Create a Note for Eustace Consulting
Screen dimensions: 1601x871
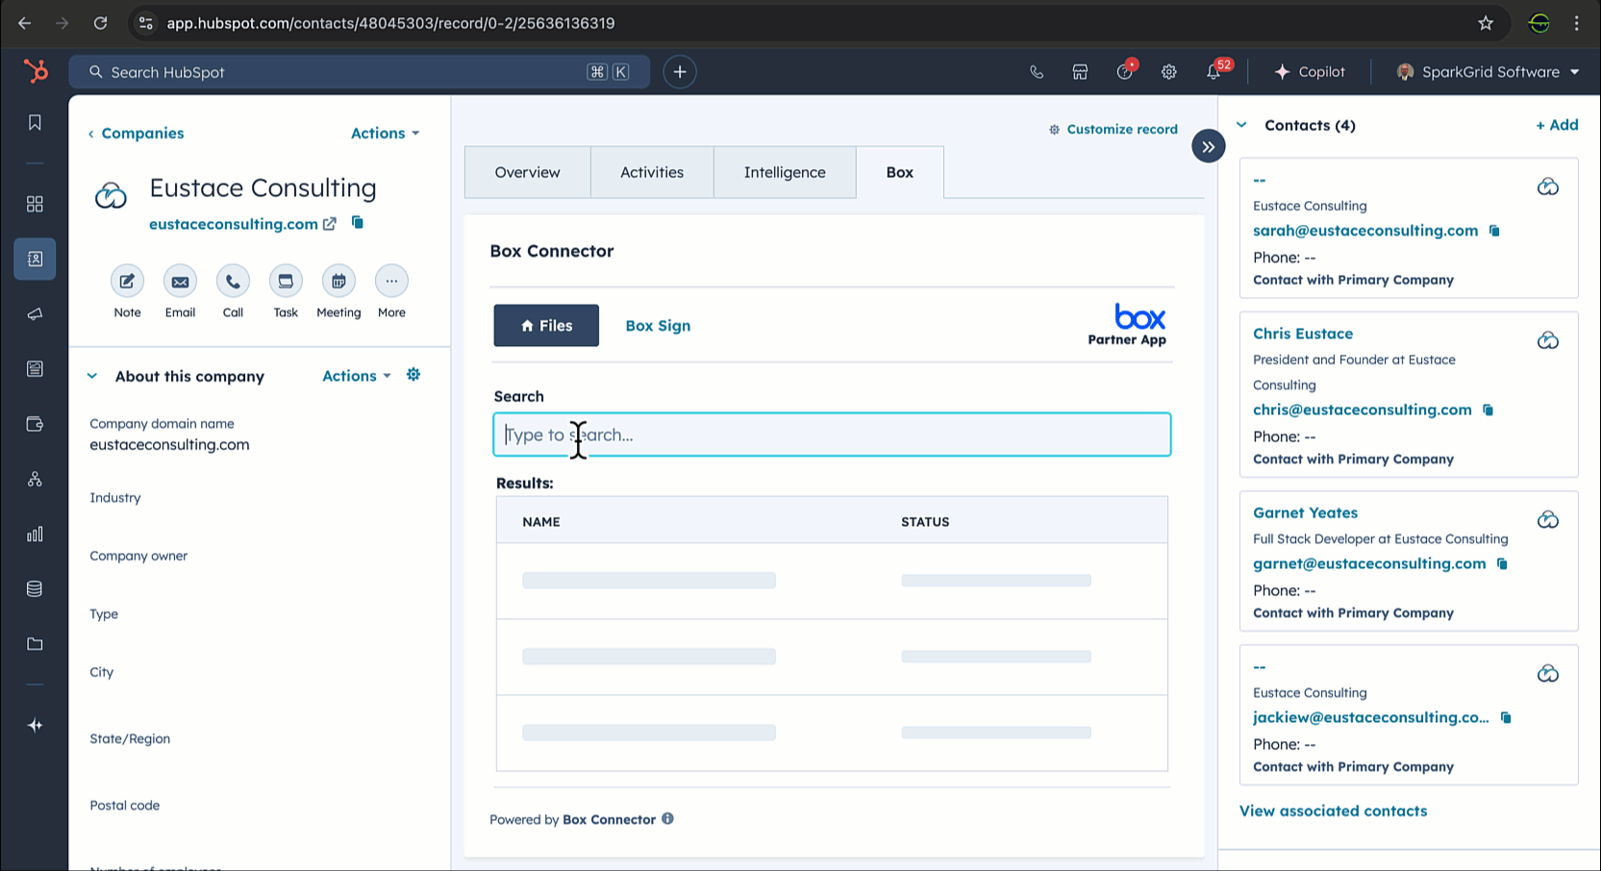tap(127, 281)
